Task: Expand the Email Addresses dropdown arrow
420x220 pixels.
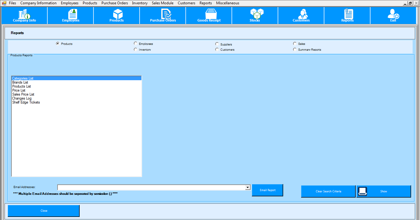Action: (248, 187)
